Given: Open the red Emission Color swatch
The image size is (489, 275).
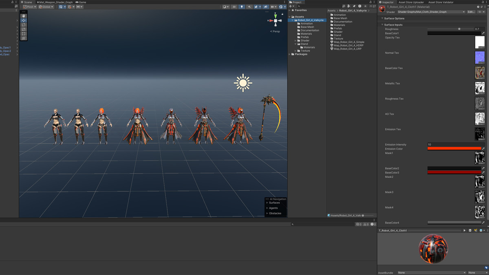Looking at the screenshot, I should (x=454, y=149).
